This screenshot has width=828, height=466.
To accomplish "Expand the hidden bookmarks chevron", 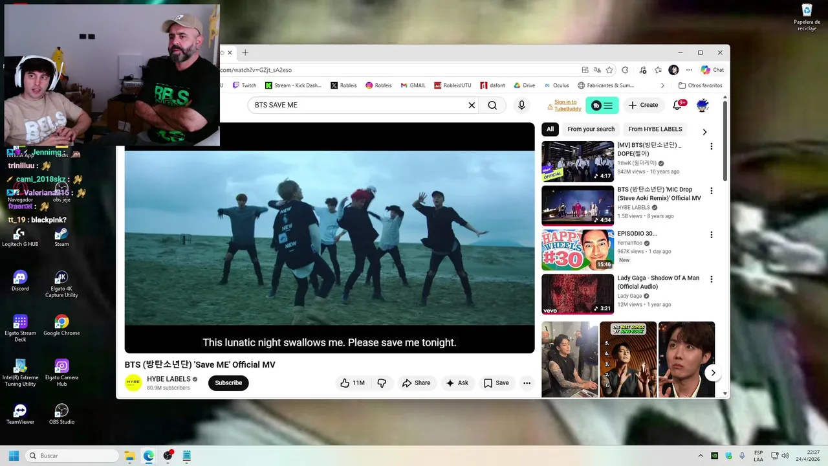I will pos(662,85).
